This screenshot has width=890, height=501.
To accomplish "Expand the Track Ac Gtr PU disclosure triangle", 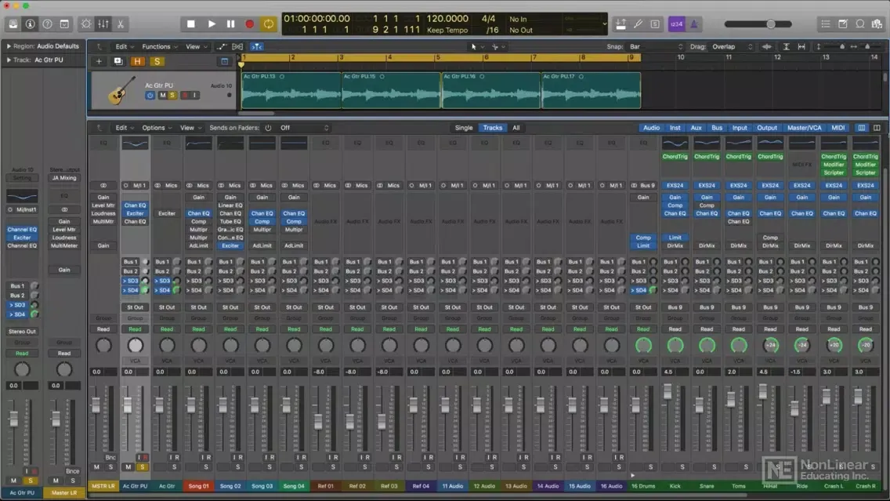I will (9, 60).
